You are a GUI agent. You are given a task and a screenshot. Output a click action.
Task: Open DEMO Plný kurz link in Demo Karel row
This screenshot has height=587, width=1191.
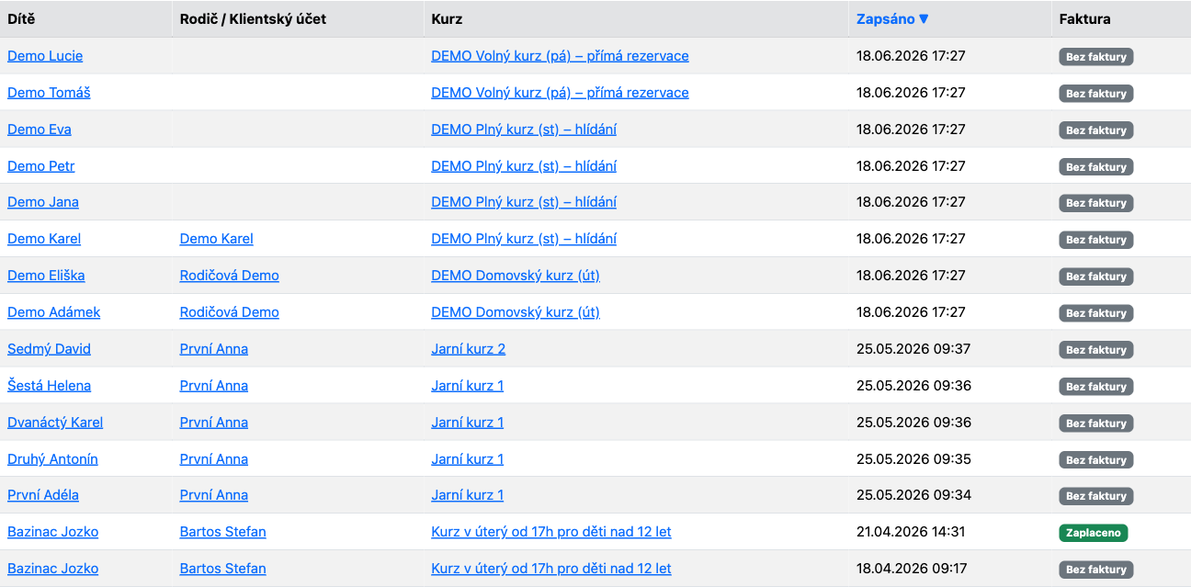(x=524, y=239)
